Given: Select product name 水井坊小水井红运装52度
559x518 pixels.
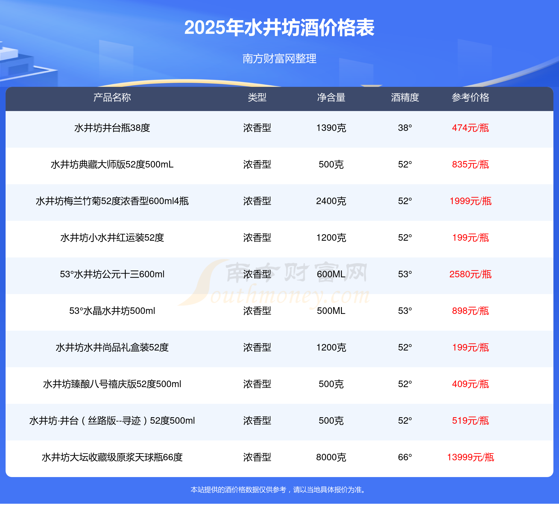Looking at the screenshot, I should [112, 238].
